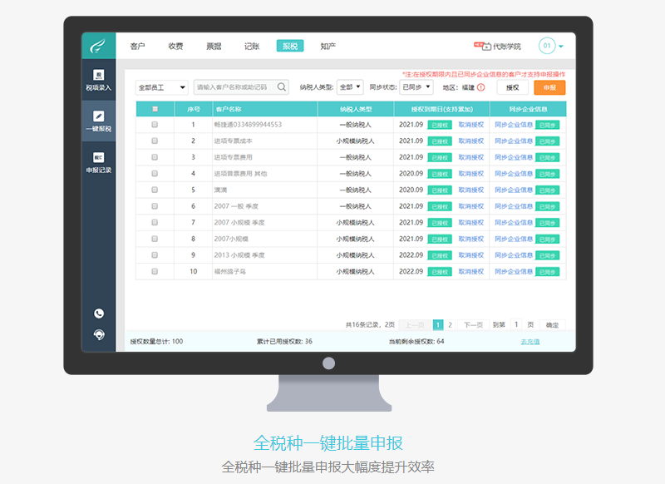Viewport: 665px width, 484px height.
Task: Tick the checkbox for row 1
Action: [155, 125]
